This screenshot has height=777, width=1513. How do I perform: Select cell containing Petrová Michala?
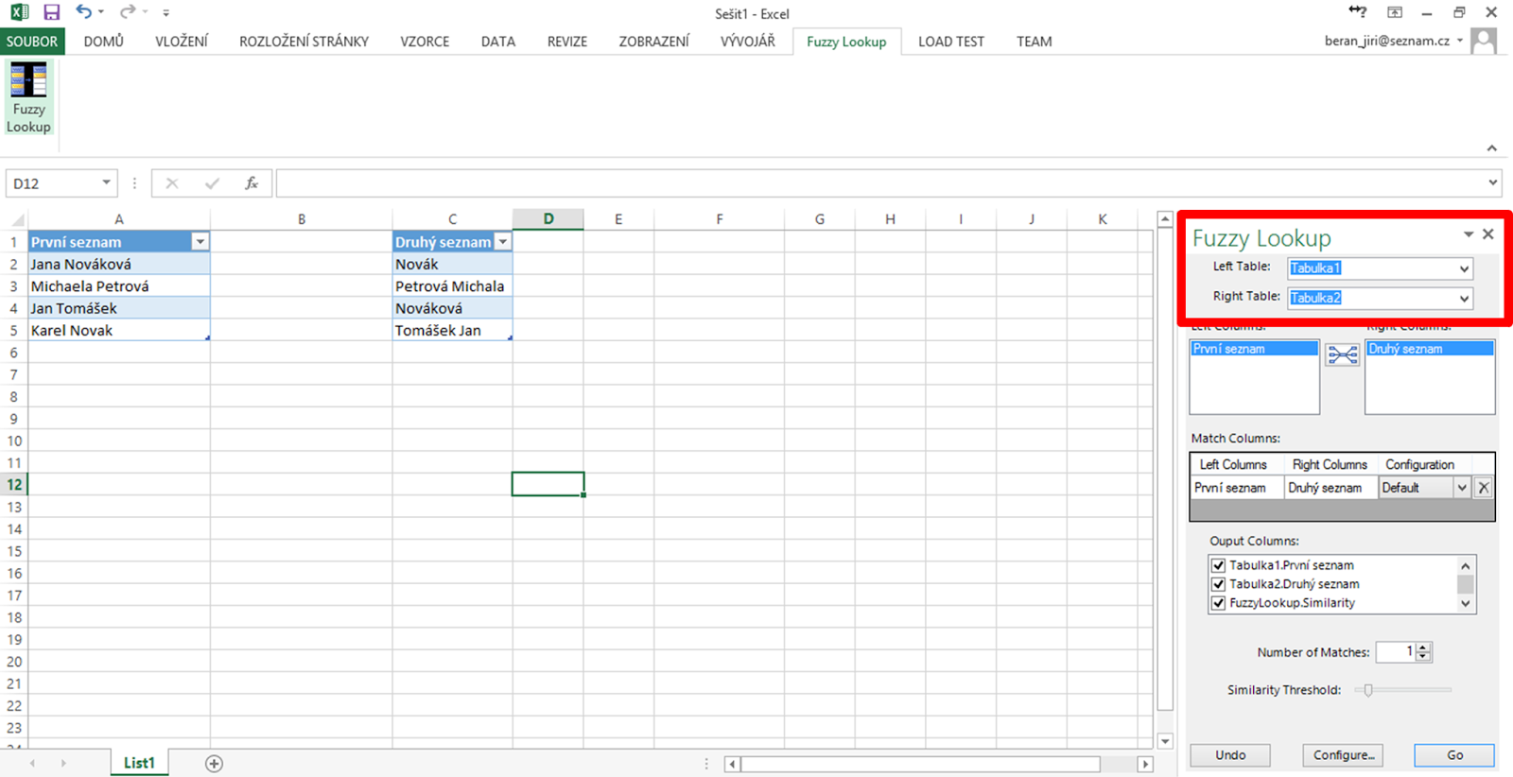tap(452, 286)
